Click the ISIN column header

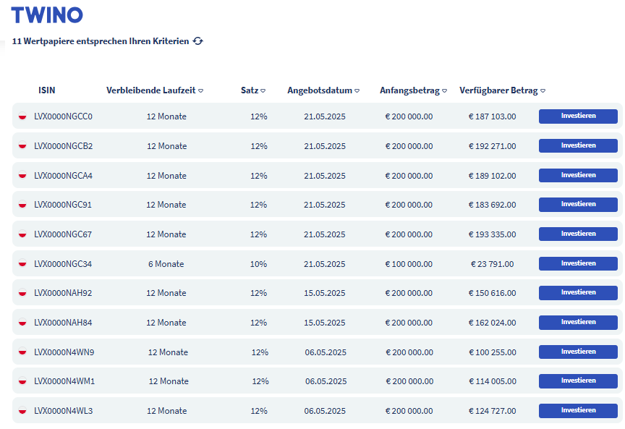(46, 90)
